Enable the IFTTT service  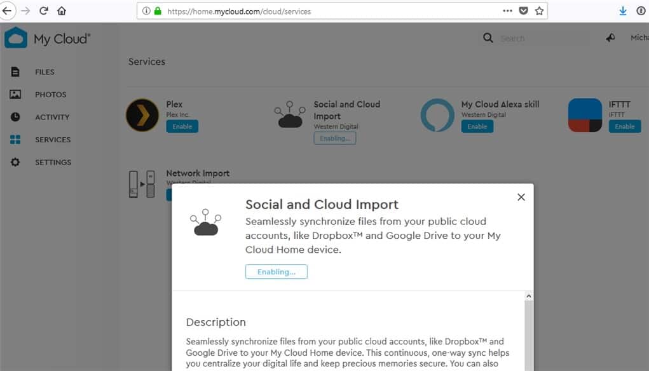click(x=625, y=126)
